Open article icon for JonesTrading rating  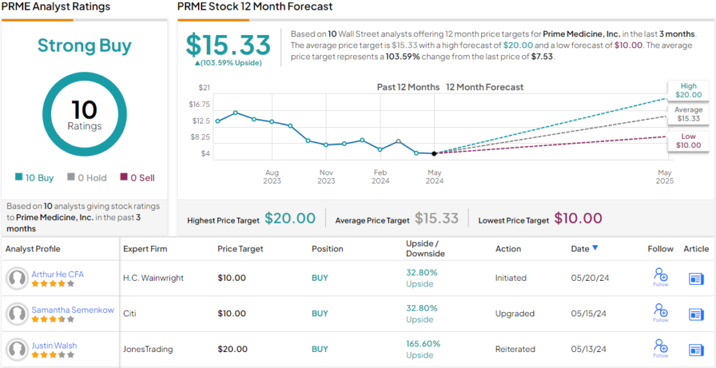(696, 349)
